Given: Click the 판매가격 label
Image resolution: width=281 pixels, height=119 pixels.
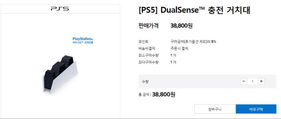Looking at the screenshot, I should [x=148, y=26].
